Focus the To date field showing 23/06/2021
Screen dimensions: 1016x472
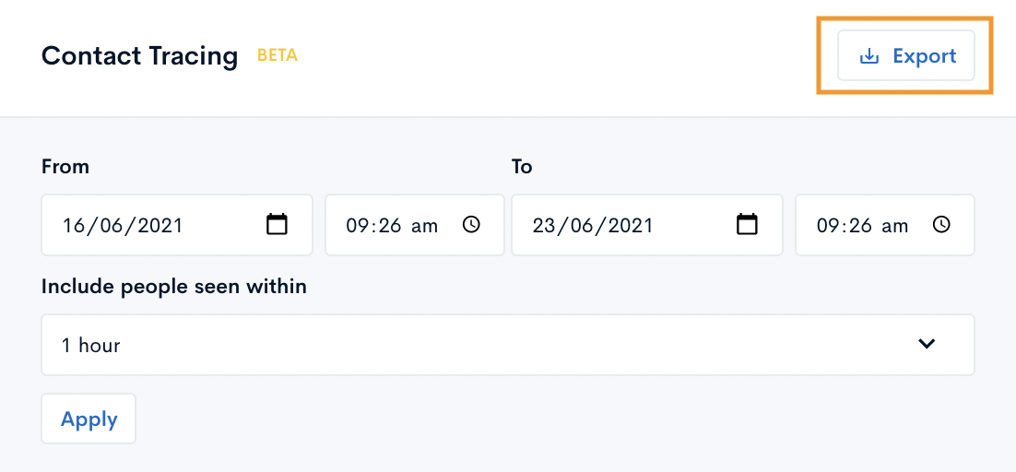point(647,225)
